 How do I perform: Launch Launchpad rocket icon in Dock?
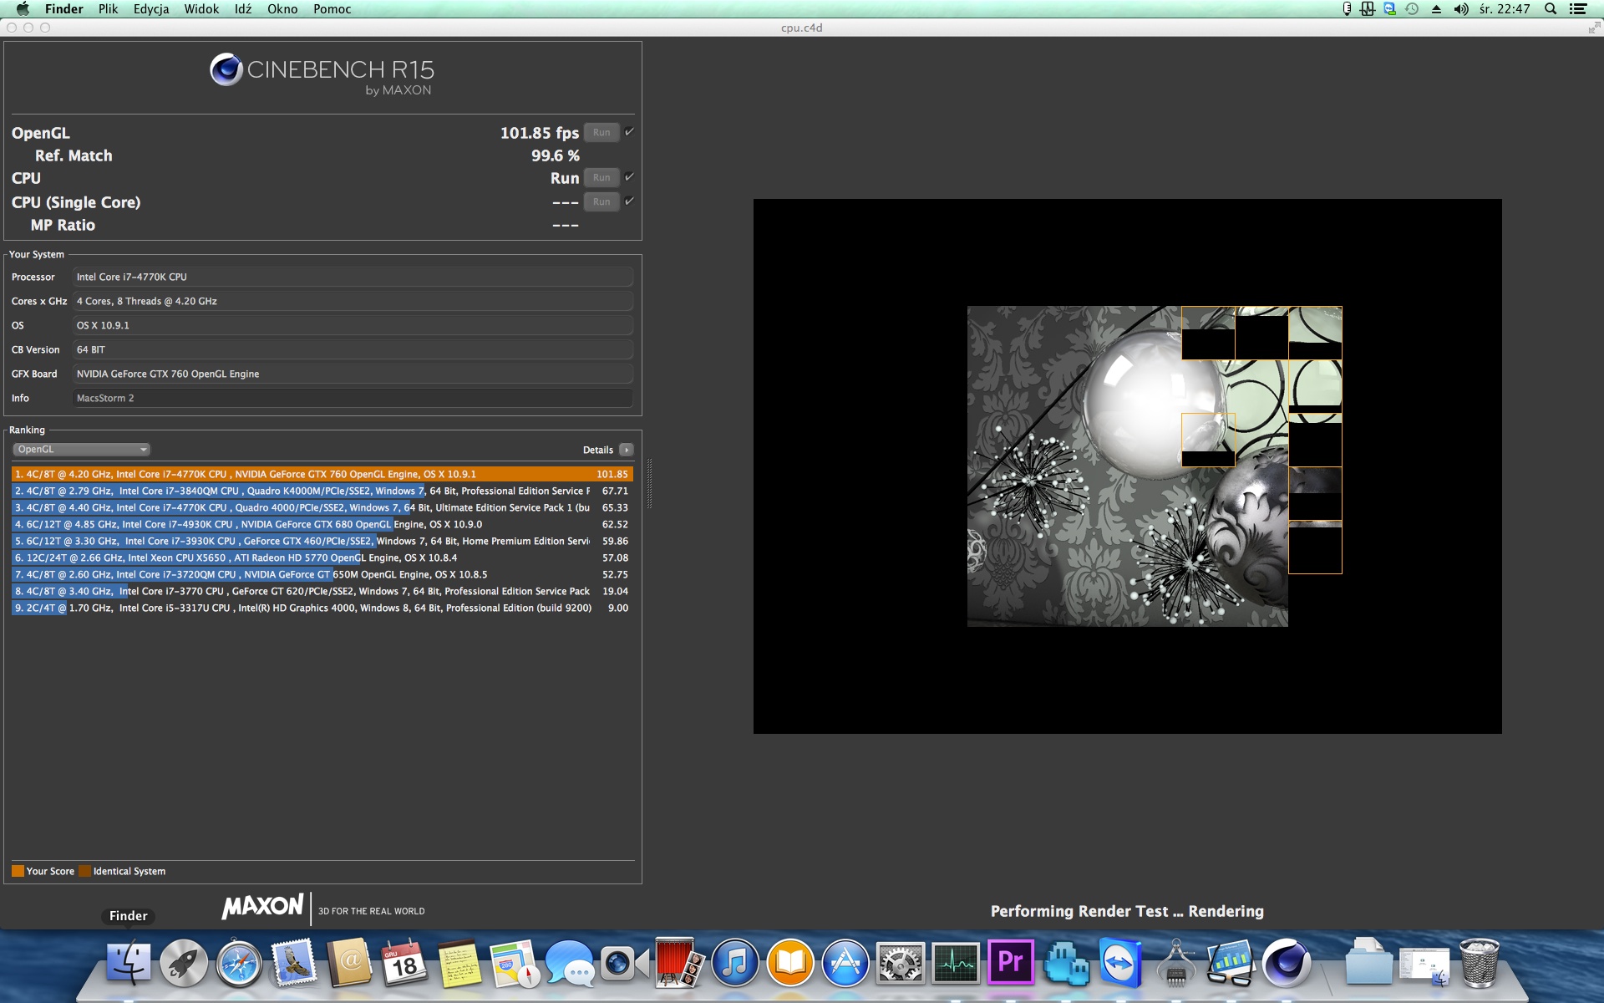pyautogui.click(x=184, y=963)
